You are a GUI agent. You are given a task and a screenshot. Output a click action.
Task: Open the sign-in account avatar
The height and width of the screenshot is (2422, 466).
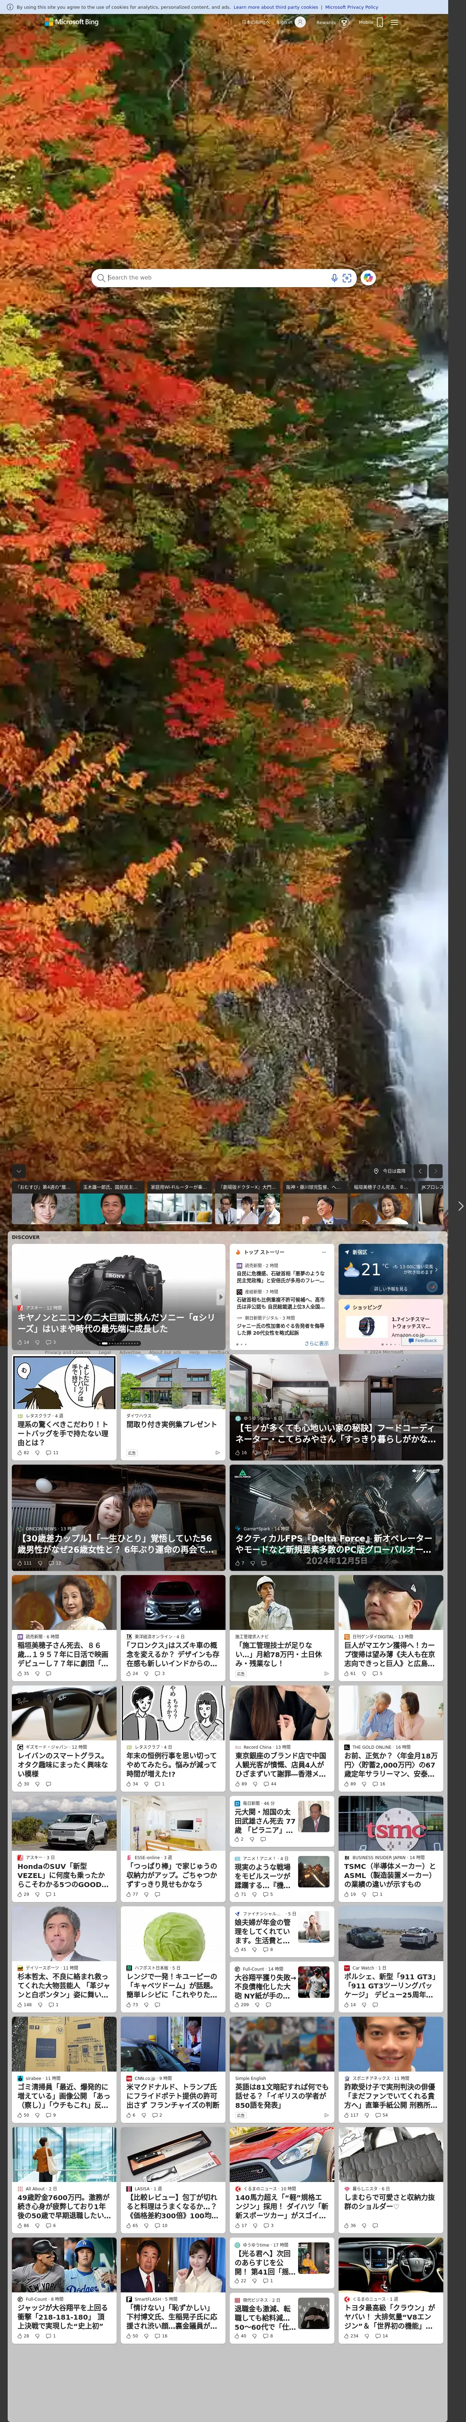point(300,22)
